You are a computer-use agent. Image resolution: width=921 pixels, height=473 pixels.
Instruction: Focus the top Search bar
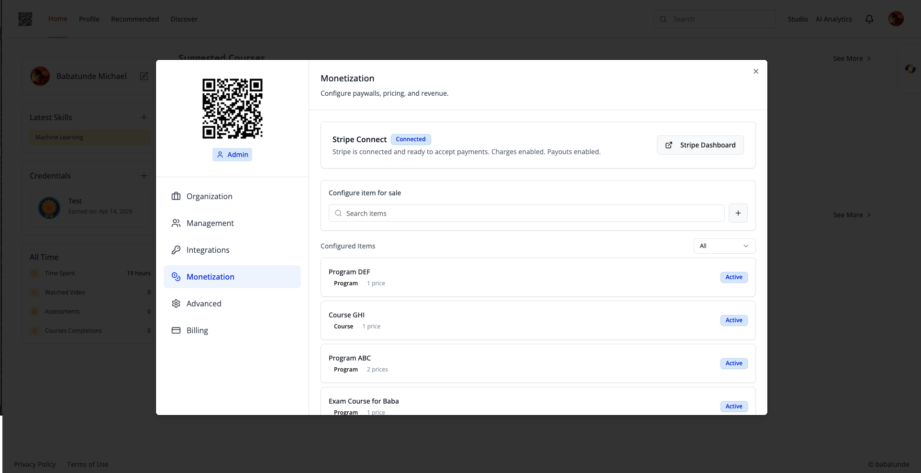tap(714, 19)
